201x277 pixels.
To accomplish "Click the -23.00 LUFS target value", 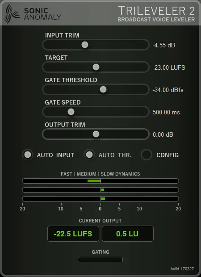I will click(x=169, y=67).
